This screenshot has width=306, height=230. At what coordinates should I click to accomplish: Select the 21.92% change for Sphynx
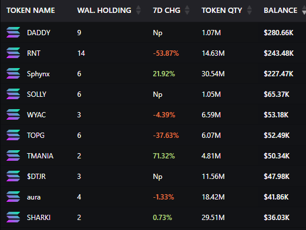(164, 74)
